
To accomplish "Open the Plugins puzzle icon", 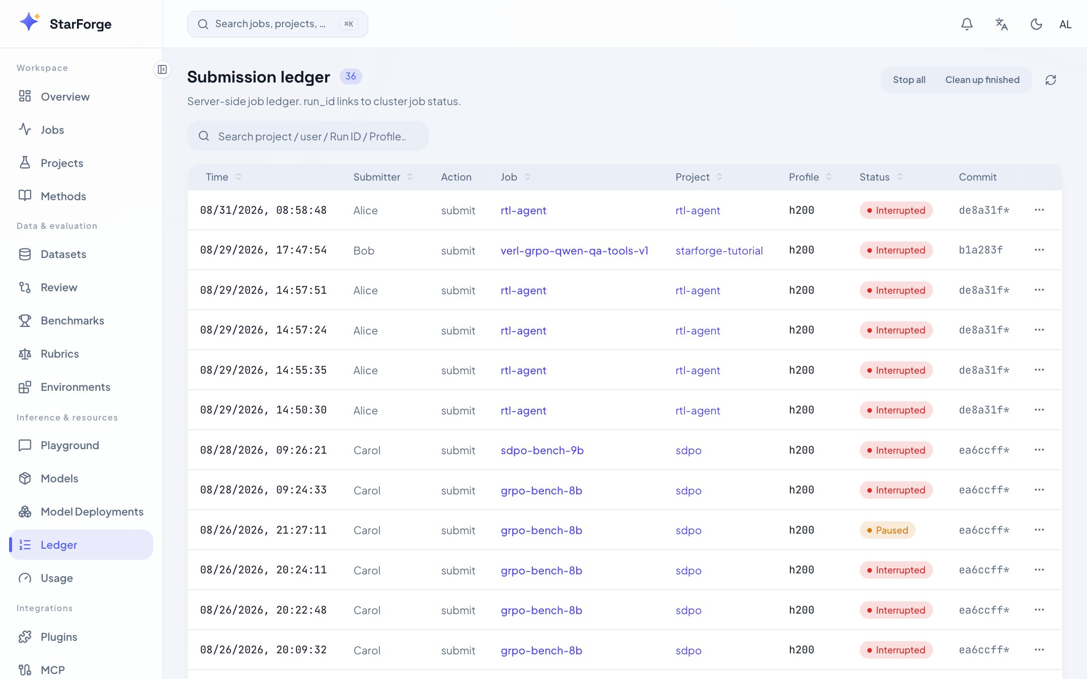I will (x=25, y=637).
